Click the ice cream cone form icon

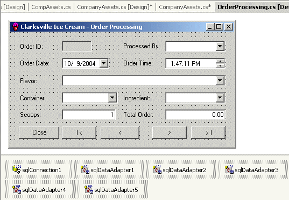point(16,27)
